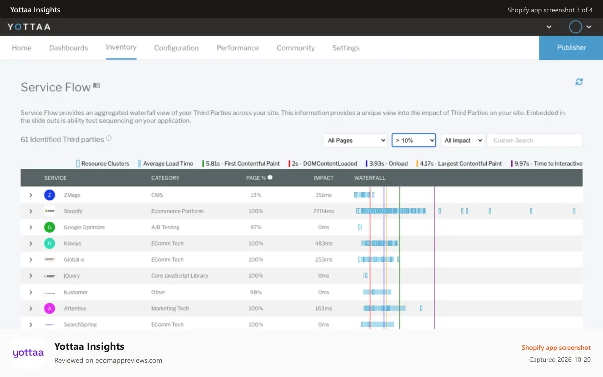This screenshot has height=377, width=603.
Task: Click the Kustomer service logo
Action: coord(49,292)
